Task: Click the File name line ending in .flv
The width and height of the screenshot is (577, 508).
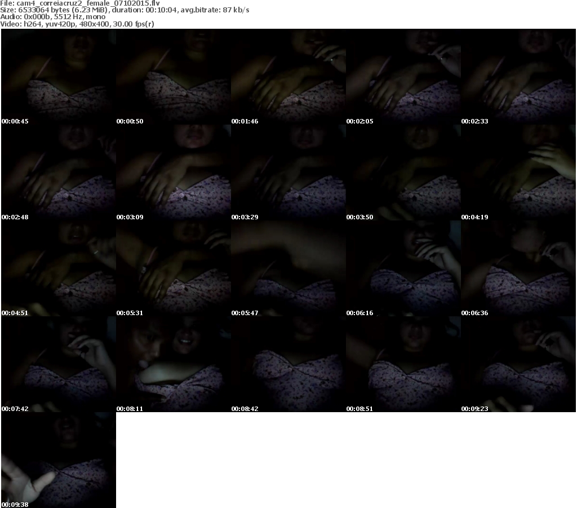Action: (80, 3)
